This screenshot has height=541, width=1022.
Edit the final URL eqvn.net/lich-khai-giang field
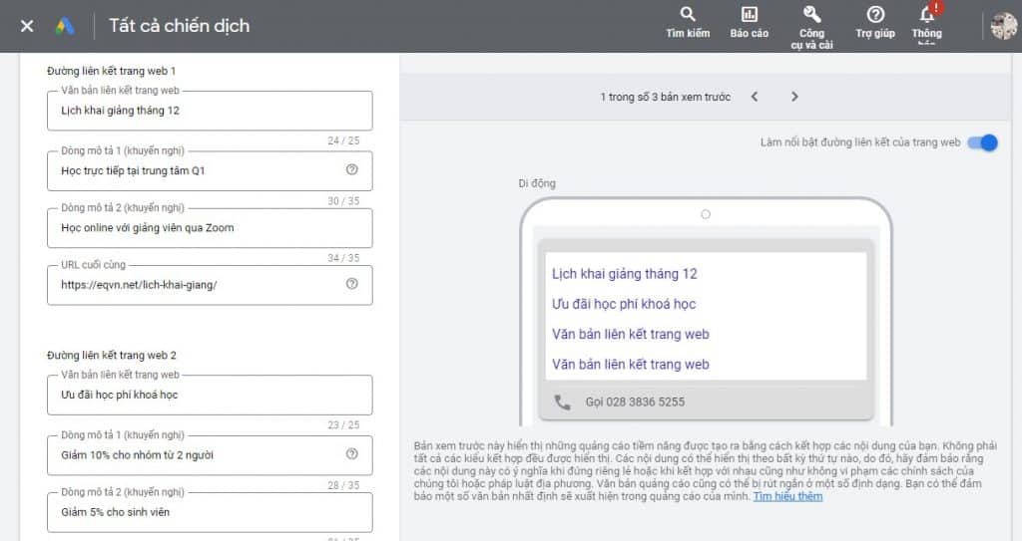click(210, 285)
